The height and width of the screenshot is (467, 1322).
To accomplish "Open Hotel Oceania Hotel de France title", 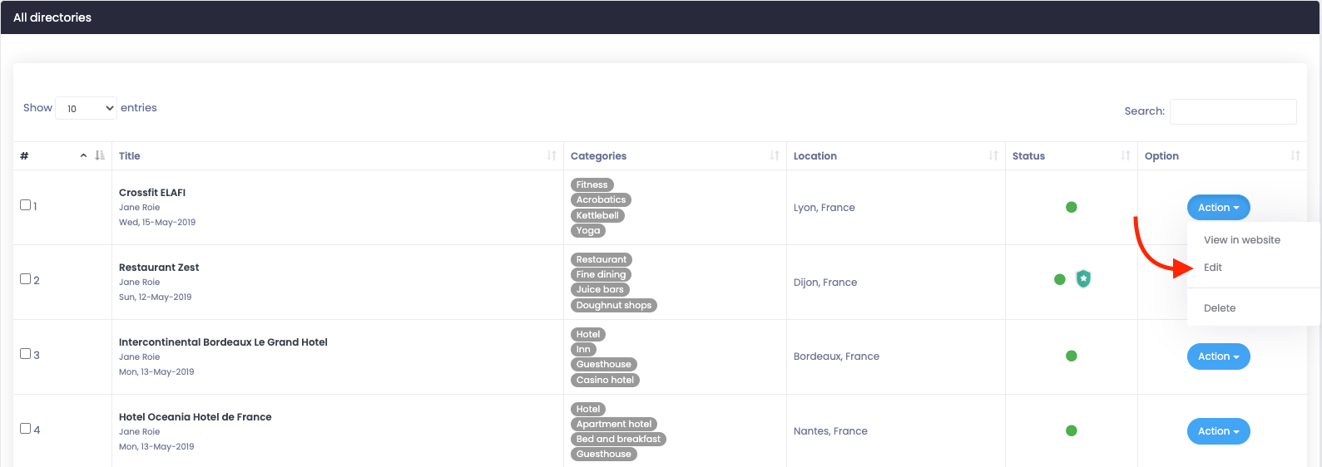I will 196,417.
